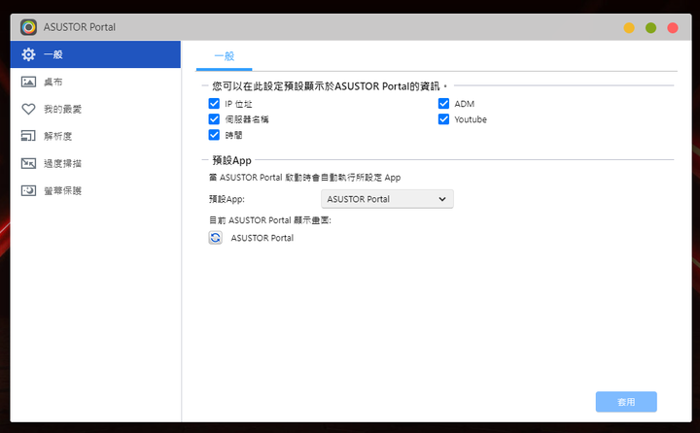Image resolution: width=700 pixels, height=433 pixels.
Task: Click the heart icon for 我的最愛
Action: click(x=28, y=109)
